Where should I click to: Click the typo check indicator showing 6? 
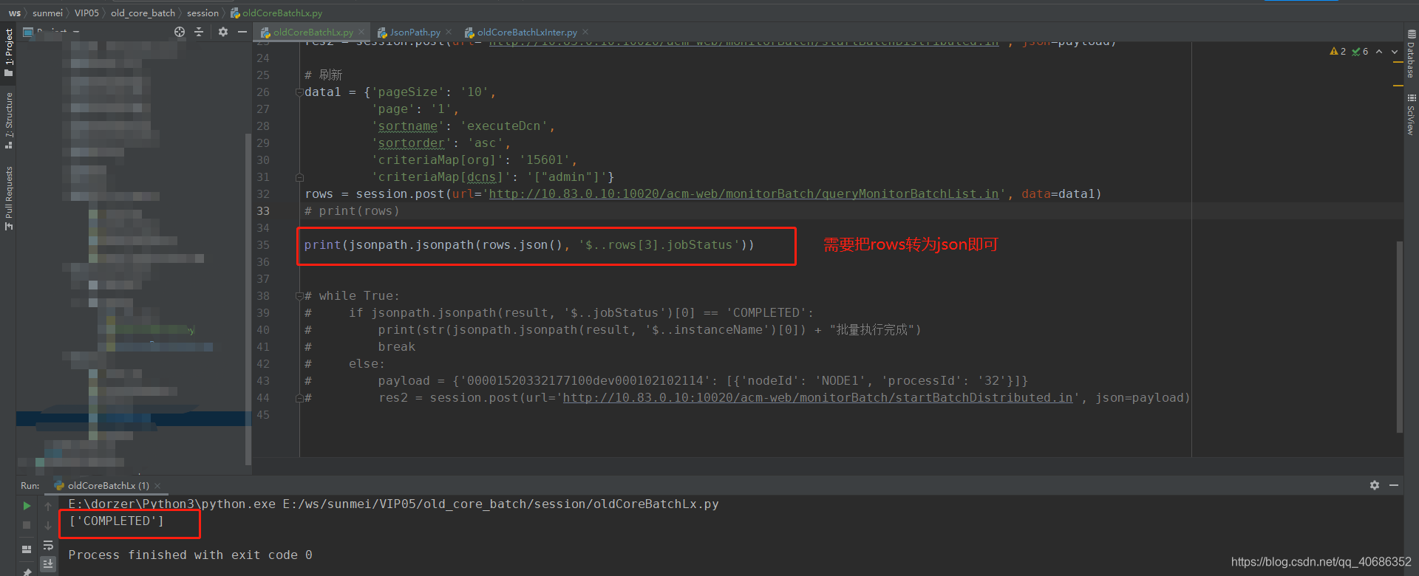(1360, 52)
